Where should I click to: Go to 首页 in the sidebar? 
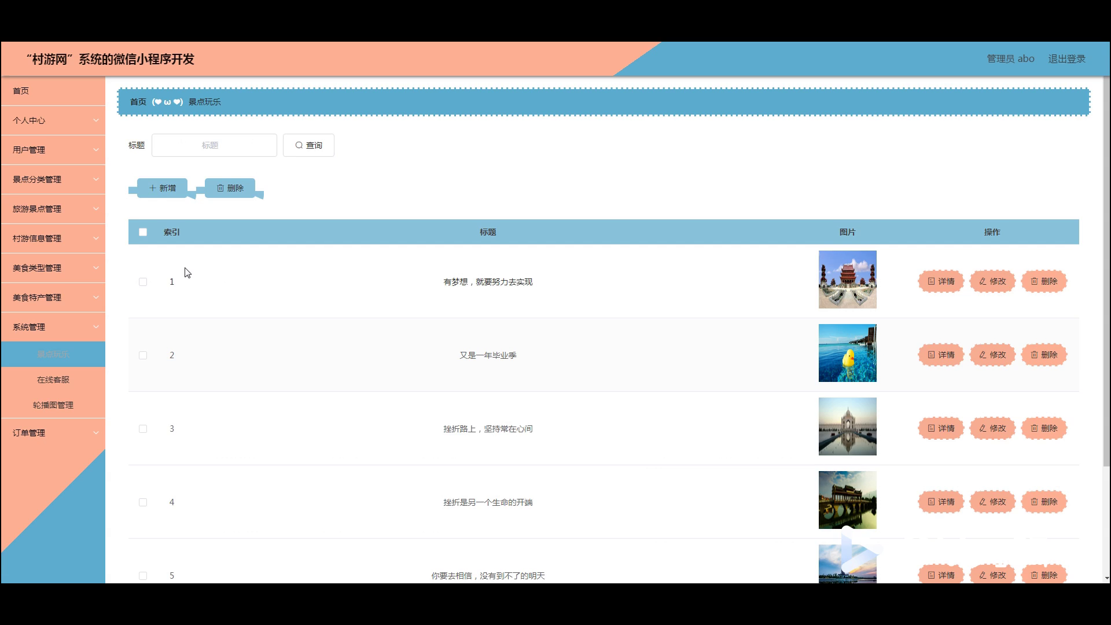coord(53,91)
